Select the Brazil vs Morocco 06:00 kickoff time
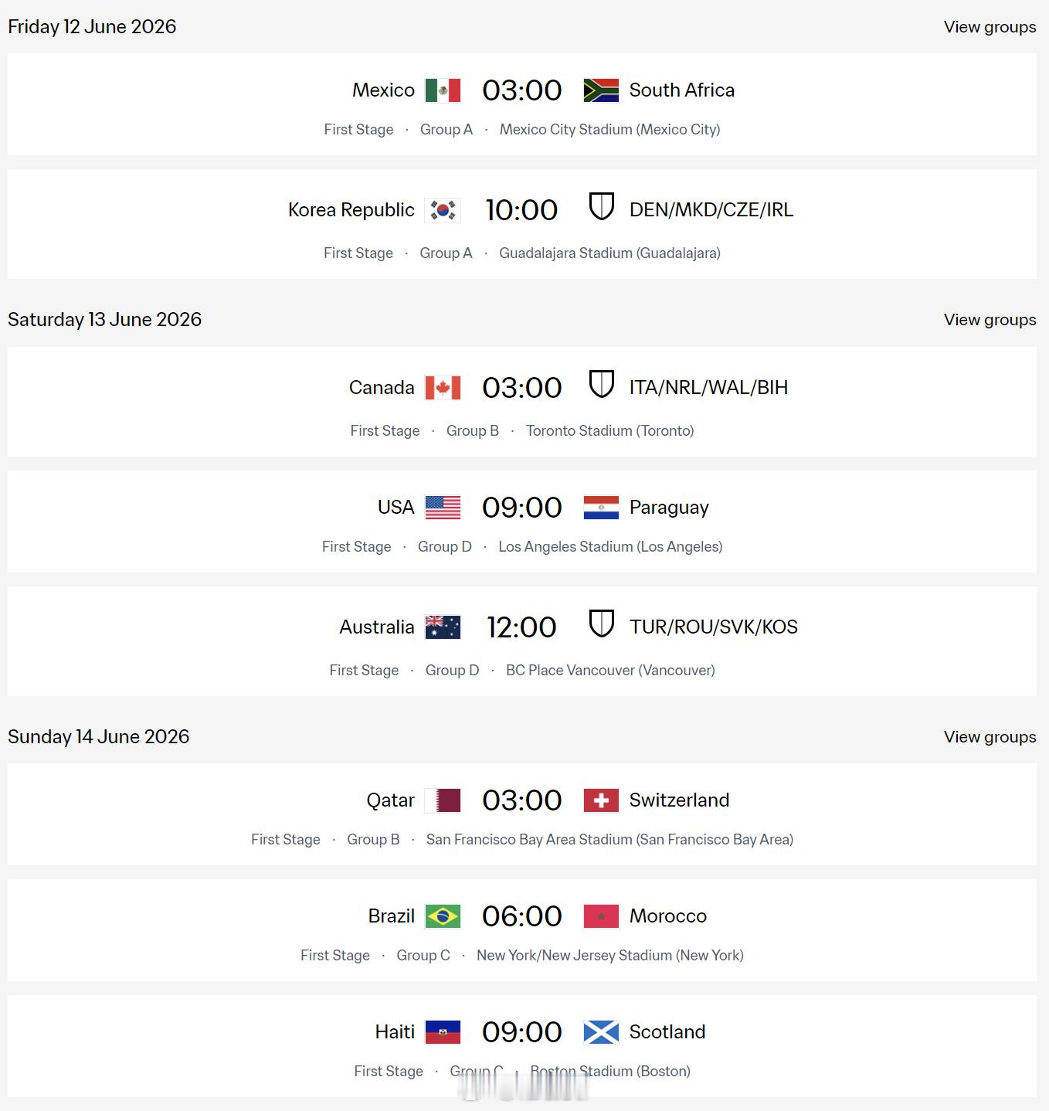Viewport: 1049px width, 1111px height. pyautogui.click(x=521, y=916)
